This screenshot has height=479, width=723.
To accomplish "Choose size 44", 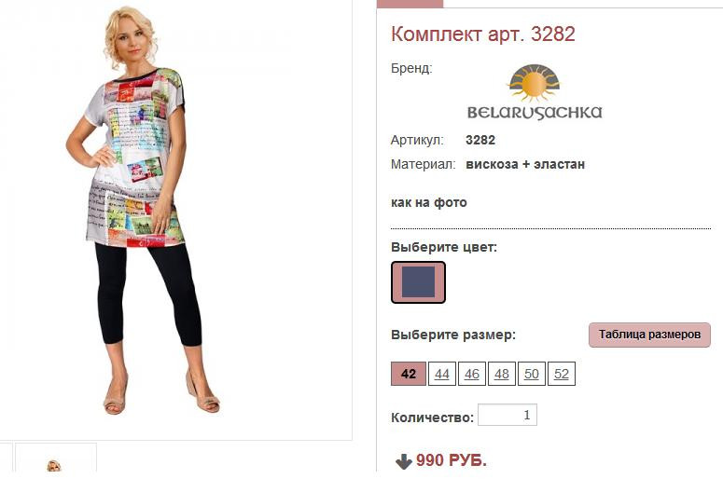I will click(442, 374).
